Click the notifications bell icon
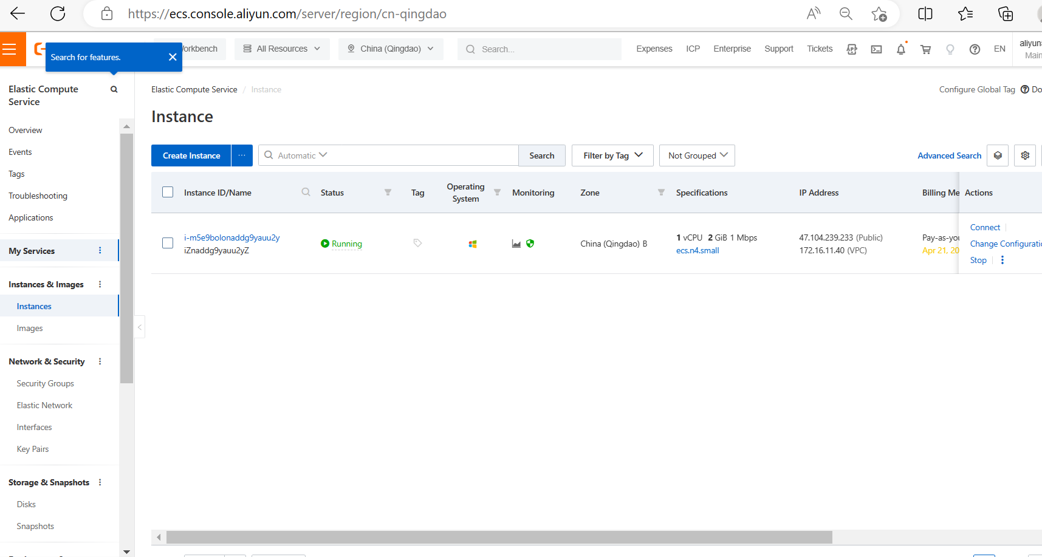The height and width of the screenshot is (557, 1042). pos(901,49)
